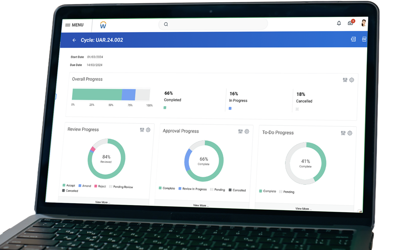
Task: Click the Workday logo
Action: pyautogui.click(x=103, y=25)
